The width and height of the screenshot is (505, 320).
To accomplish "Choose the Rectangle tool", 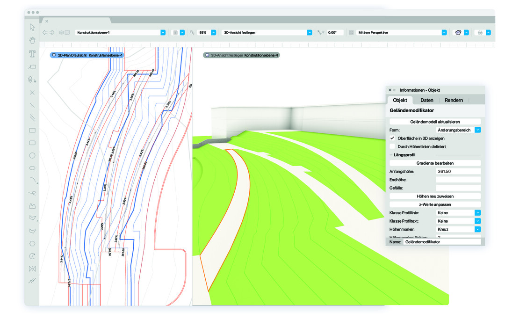I will (x=32, y=130).
